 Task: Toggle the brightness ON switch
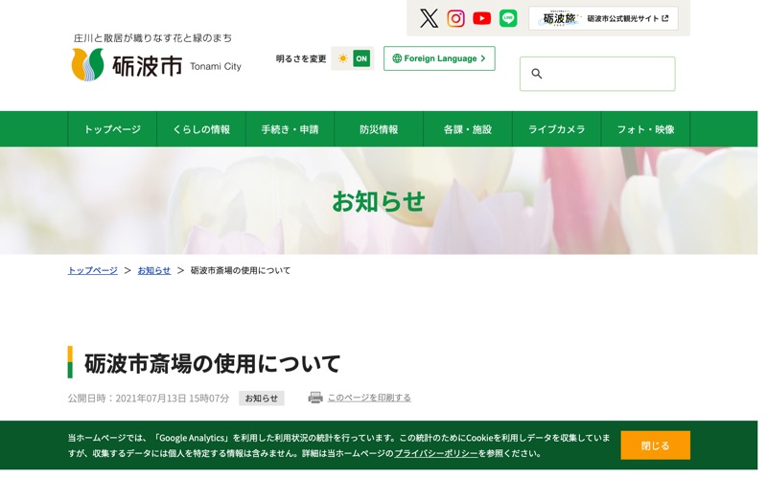361,58
